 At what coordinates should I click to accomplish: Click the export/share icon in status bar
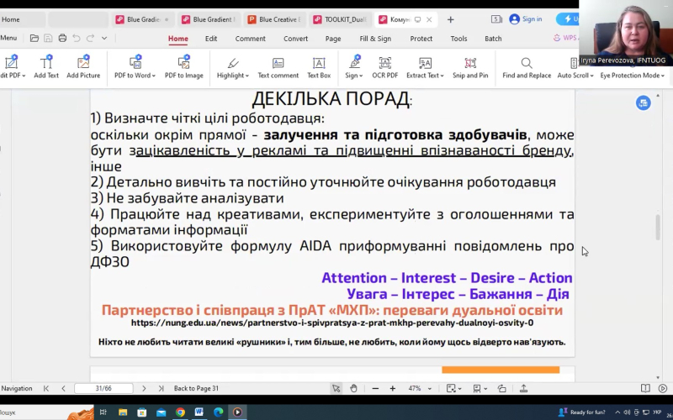coord(523,388)
